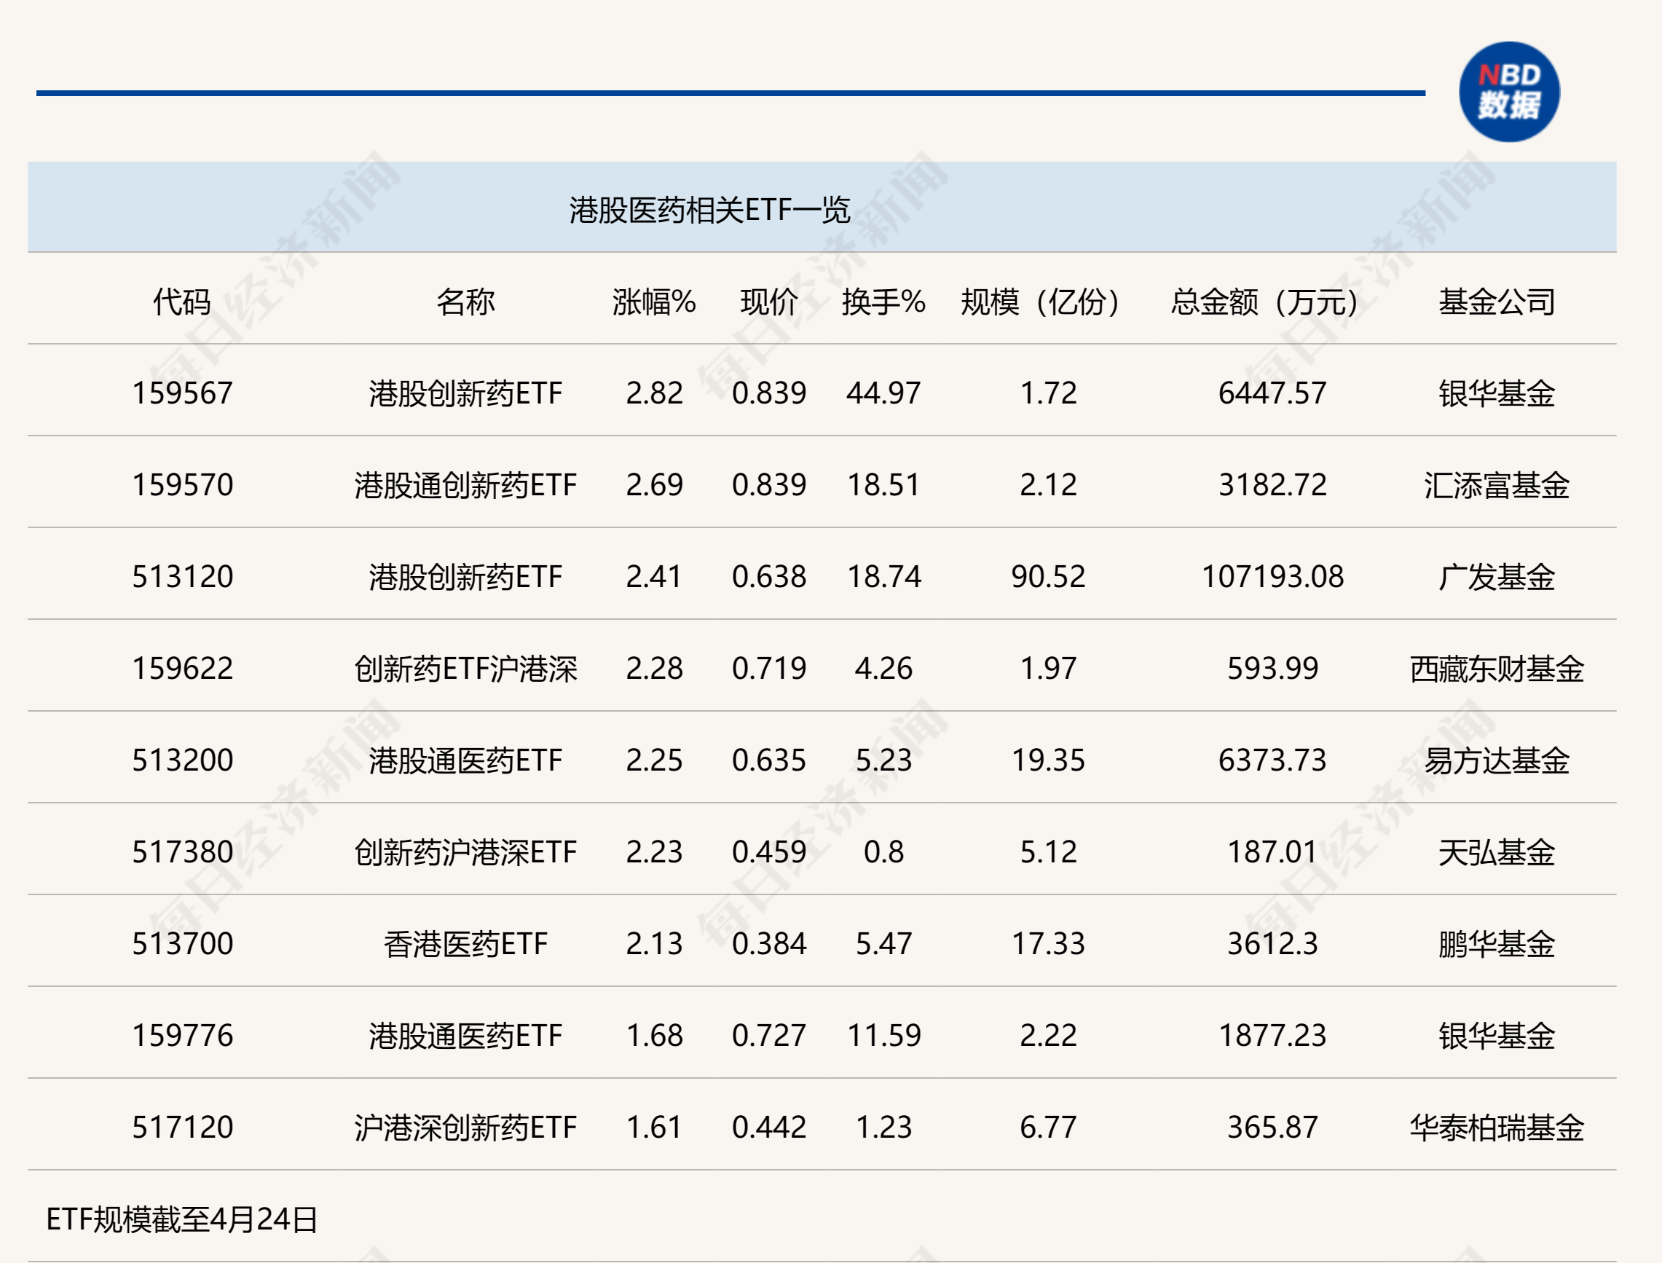The width and height of the screenshot is (1662, 1263).
Task: Select the 2.82 gain value
Action: click(654, 393)
